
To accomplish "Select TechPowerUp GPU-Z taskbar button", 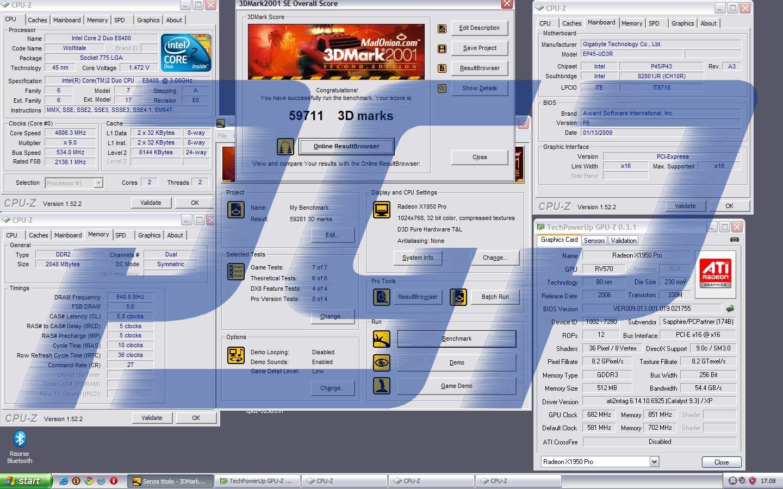I will click(x=258, y=481).
